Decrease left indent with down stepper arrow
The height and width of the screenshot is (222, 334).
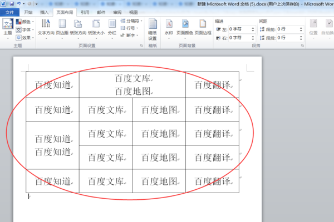253,31
